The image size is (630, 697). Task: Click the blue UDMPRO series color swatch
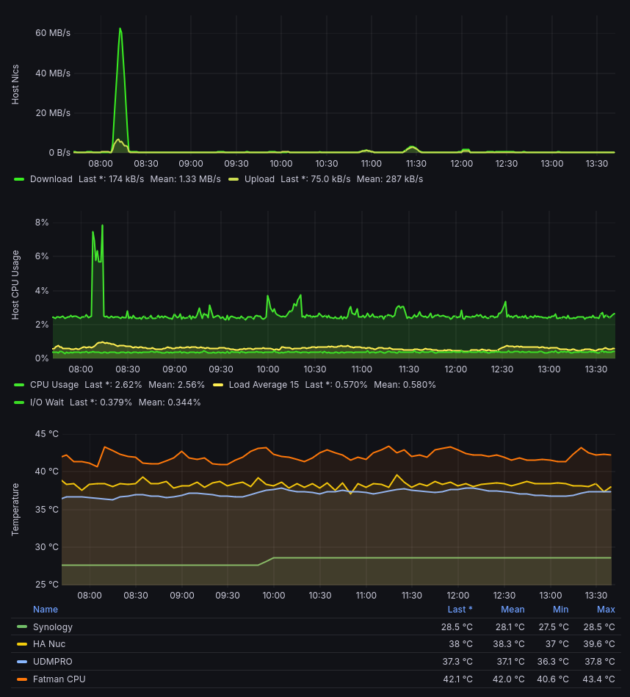pos(22,662)
